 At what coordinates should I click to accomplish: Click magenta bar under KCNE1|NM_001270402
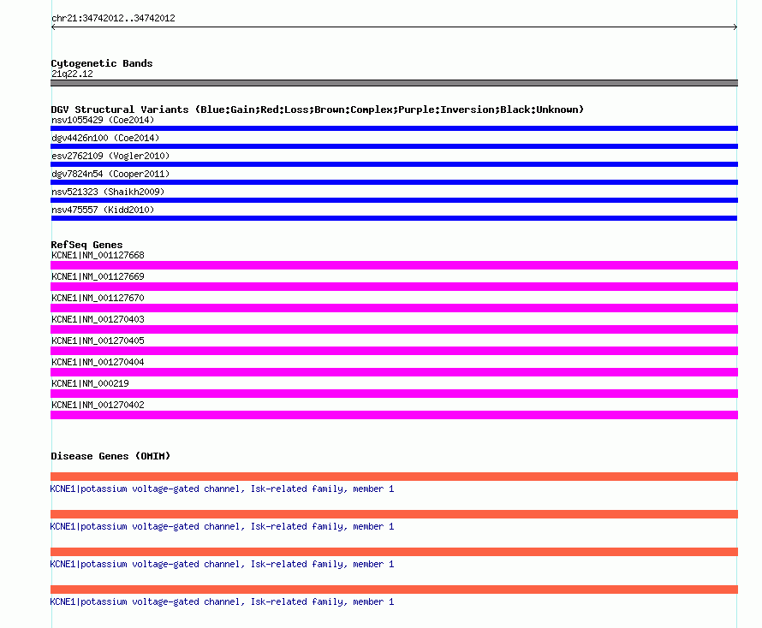394,415
